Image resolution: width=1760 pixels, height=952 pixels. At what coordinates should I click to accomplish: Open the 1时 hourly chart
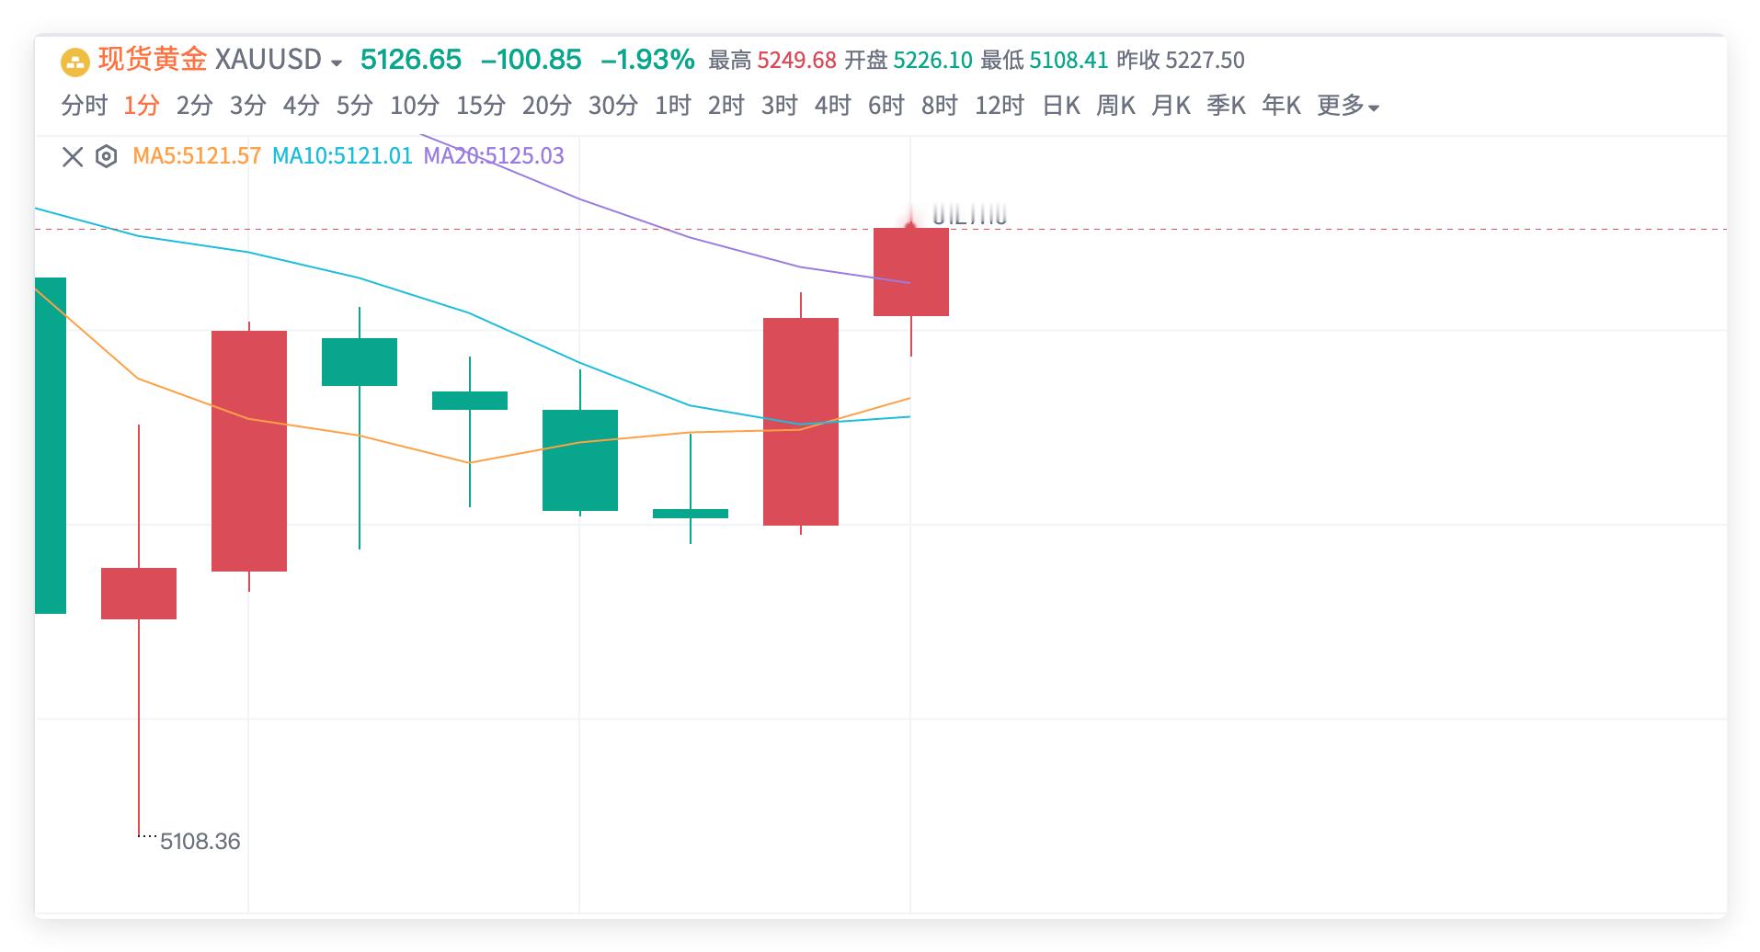671,106
